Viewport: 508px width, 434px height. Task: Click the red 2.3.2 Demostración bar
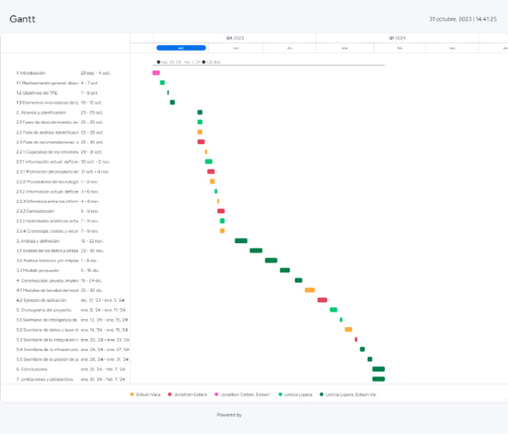[221, 211]
